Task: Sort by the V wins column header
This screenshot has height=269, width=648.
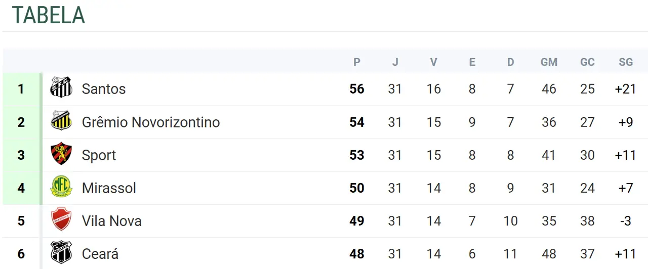Action: (x=433, y=62)
